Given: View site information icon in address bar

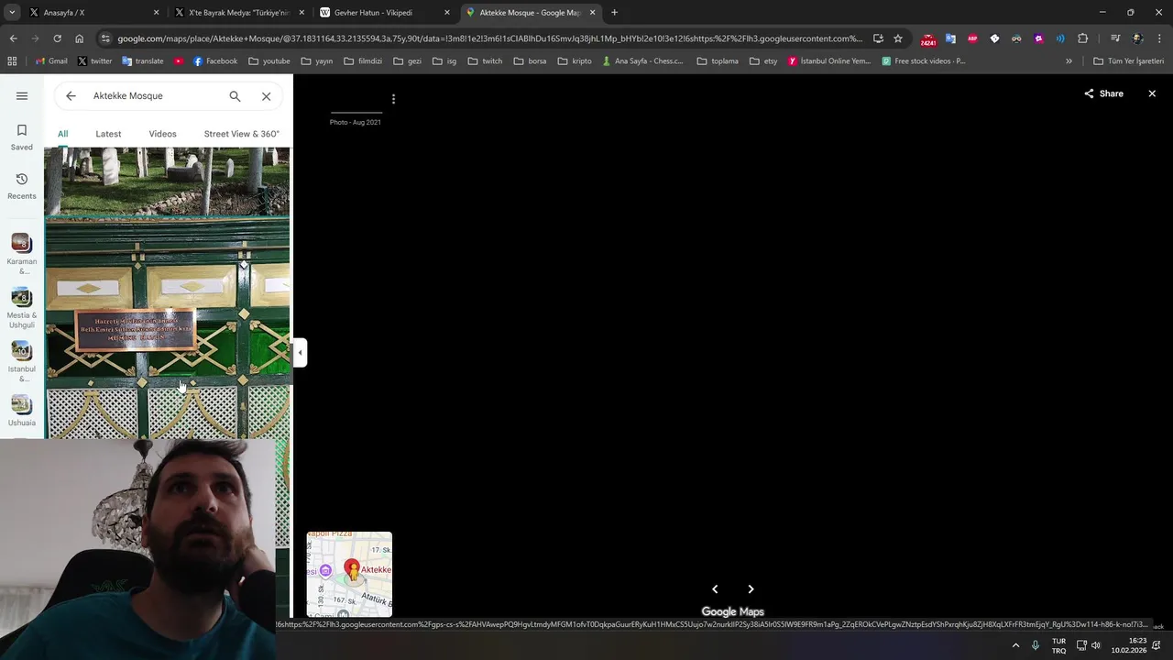Looking at the screenshot, I should point(105,38).
